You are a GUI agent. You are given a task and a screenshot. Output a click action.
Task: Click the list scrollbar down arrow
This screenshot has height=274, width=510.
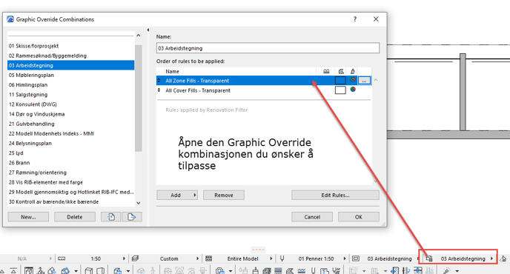(139, 203)
